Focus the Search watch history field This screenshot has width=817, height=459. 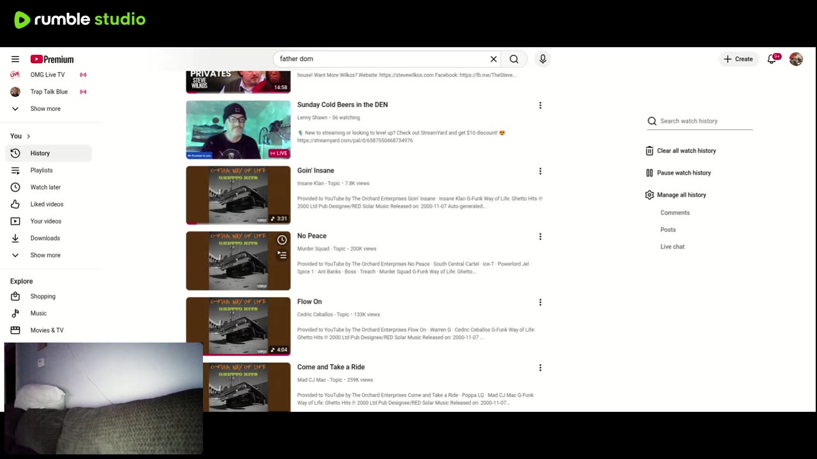[x=705, y=121]
